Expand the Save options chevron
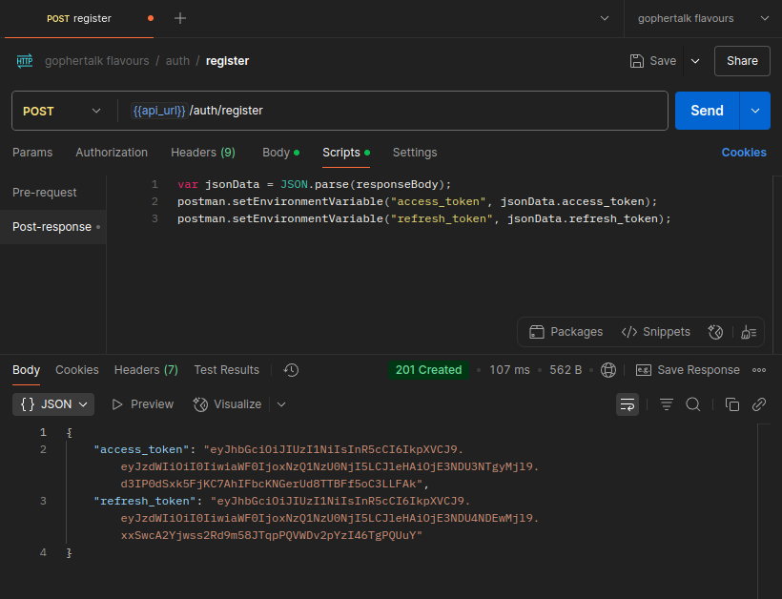This screenshot has width=782, height=599. 695,61
